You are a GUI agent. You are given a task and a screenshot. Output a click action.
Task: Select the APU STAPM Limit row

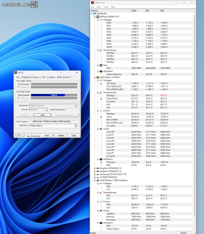(149, 123)
